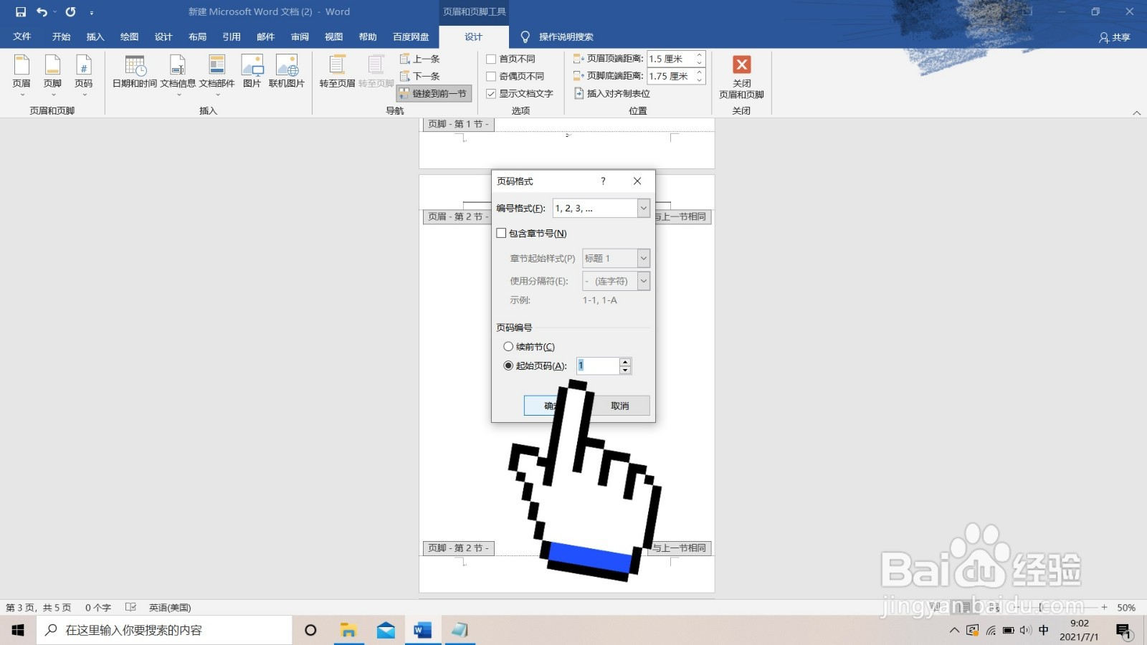The image size is (1147, 645).
Task: Click 取消 button in dialog
Action: (x=619, y=406)
